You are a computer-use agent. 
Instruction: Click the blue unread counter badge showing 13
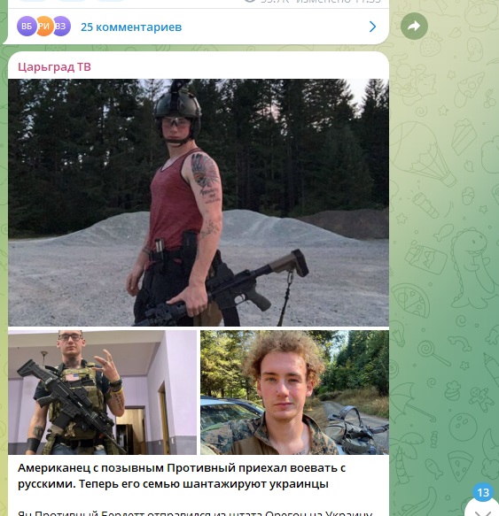(483, 492)
